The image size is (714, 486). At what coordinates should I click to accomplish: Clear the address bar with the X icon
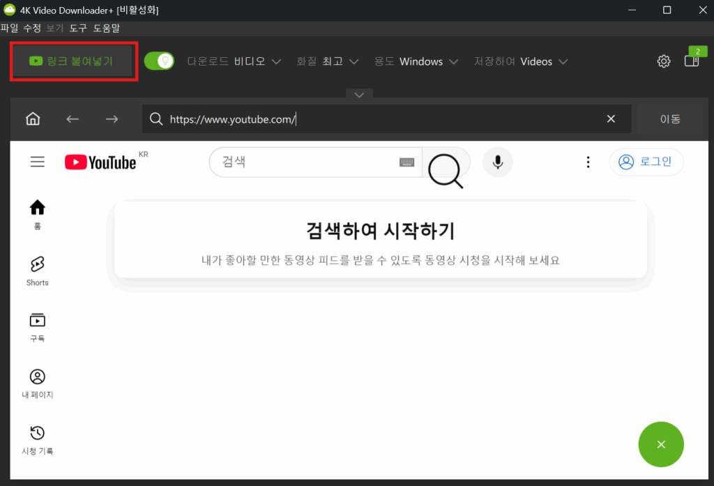tap(611, 119)
